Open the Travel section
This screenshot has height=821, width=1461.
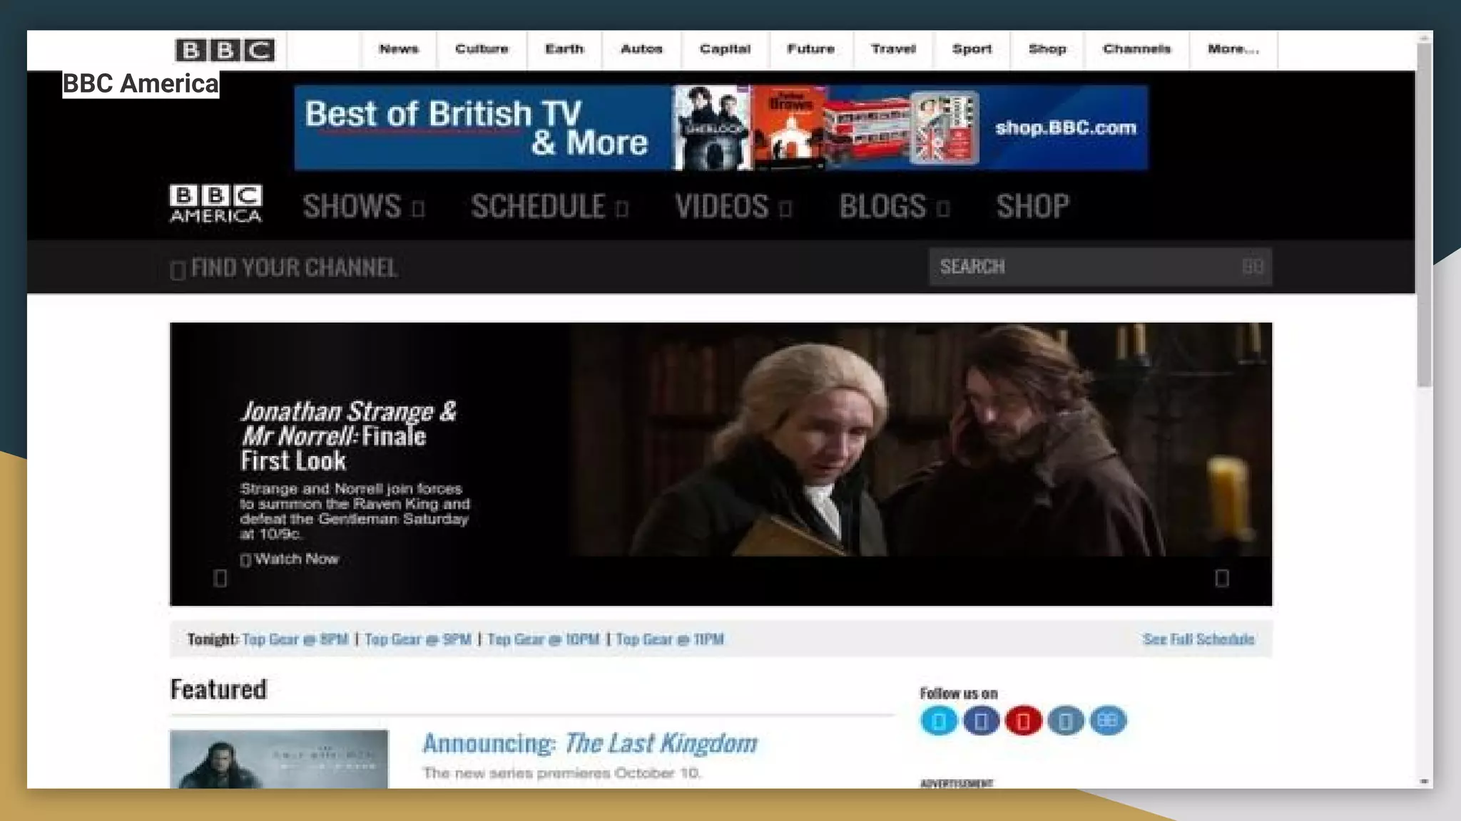coord(893,49)
